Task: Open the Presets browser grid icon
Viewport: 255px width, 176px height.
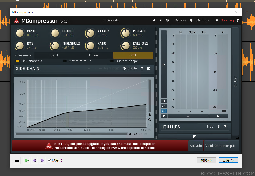Action: click(105, 20)
